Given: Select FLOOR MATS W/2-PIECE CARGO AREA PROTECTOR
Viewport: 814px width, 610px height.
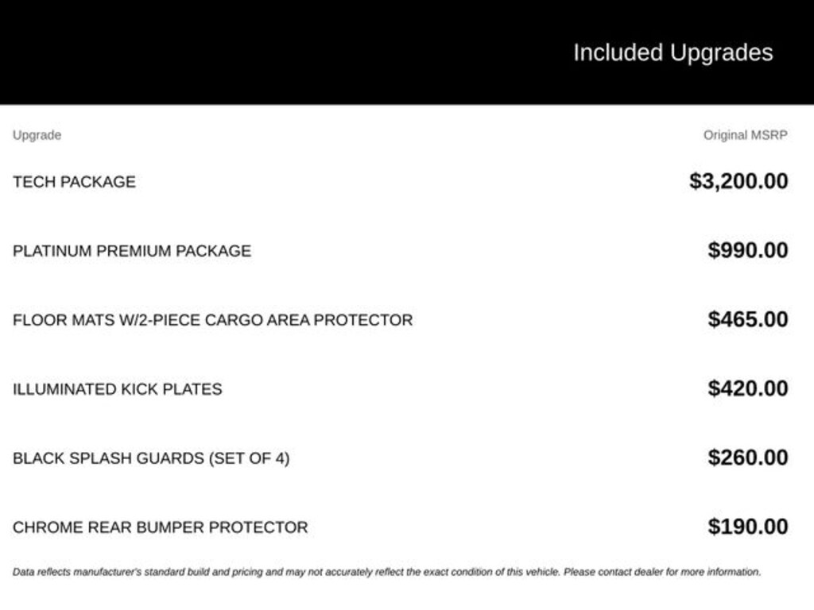Looking at the screenshot, I should click(213, 320).
